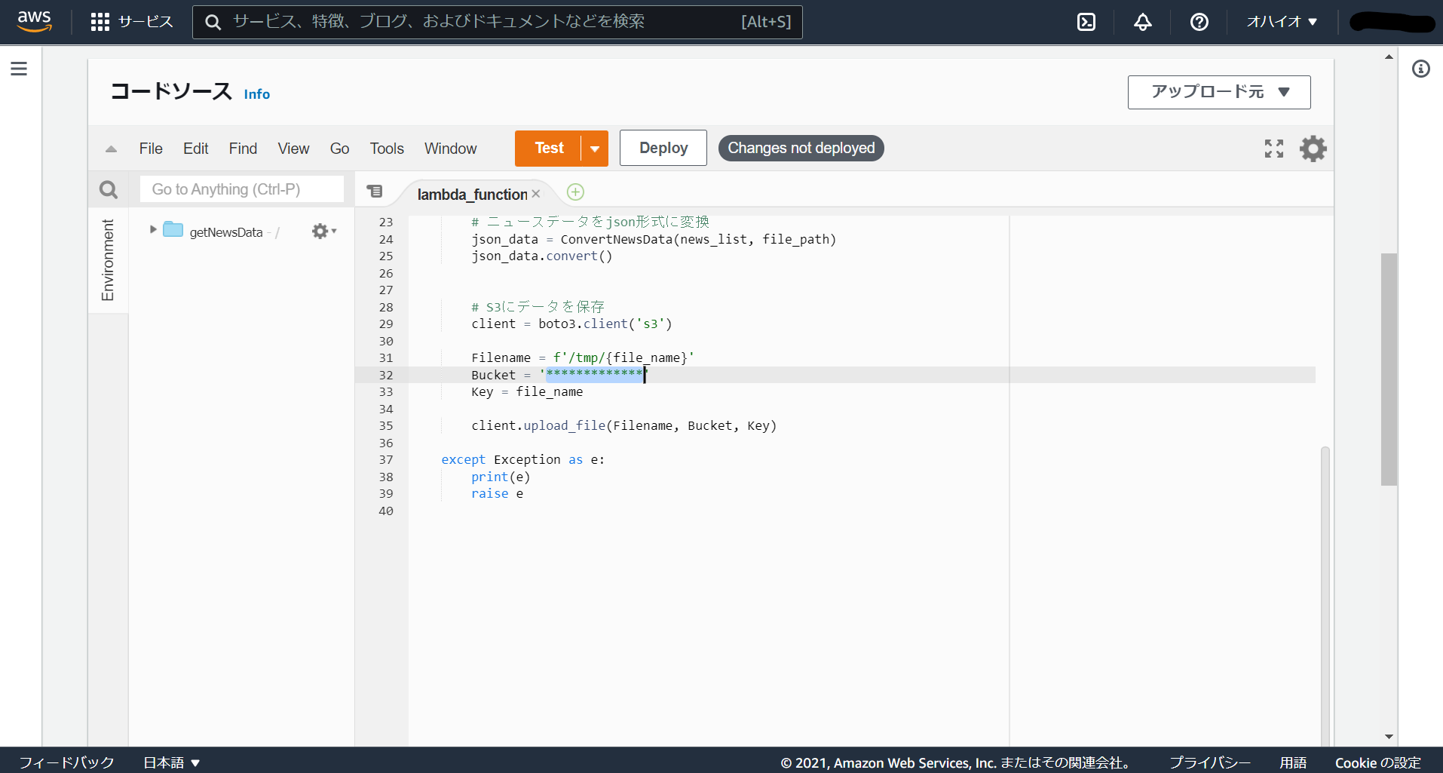Screen dimensions: 1443x773
Task: Open the editor preferences gear icon
Action: 1313,148
